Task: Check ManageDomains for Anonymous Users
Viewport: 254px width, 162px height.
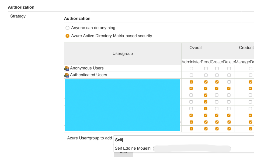Action: tap(250, 68)
